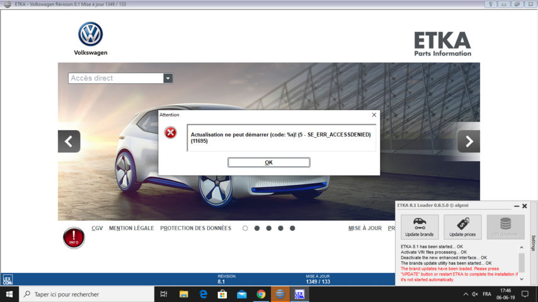Viewport: 538px width, 302px height.
Task: Open MISE À JOUR link
Action: [365, 228]
